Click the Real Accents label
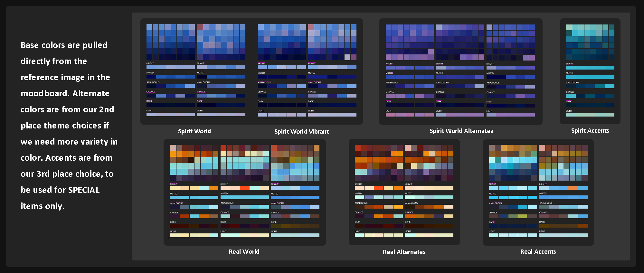 538,251
